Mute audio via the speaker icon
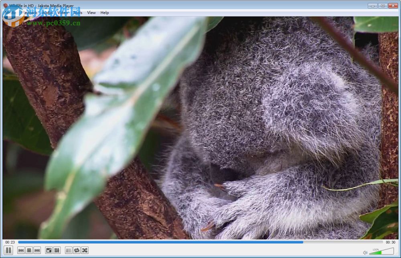401x258 pixels. 365,252
